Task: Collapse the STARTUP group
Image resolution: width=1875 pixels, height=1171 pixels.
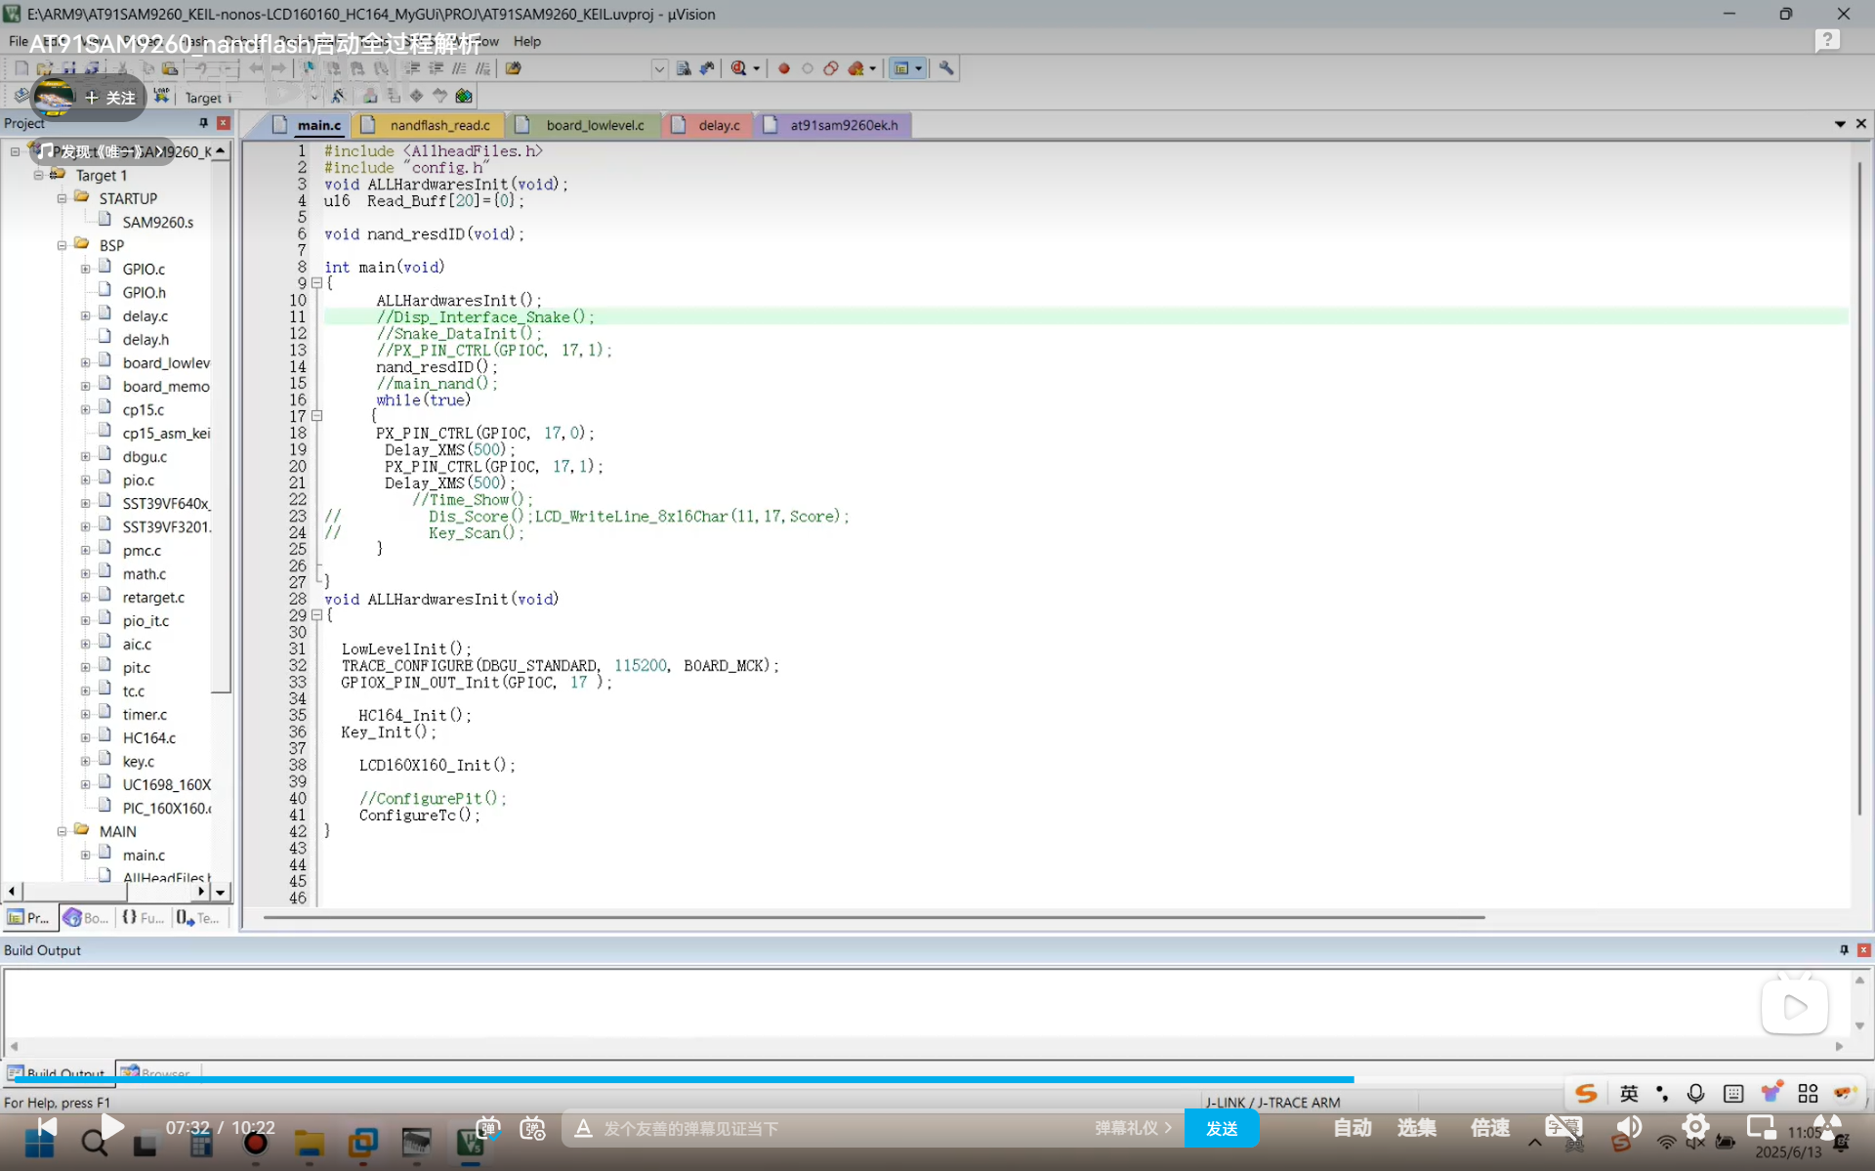Action: pos(62,198)
